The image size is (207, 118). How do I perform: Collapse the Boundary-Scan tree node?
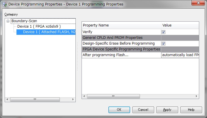tap(8, 21)
